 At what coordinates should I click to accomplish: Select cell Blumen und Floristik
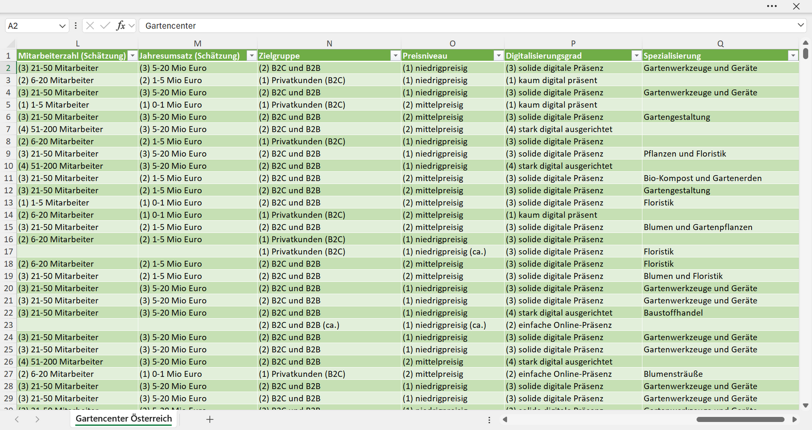[720, 276]
